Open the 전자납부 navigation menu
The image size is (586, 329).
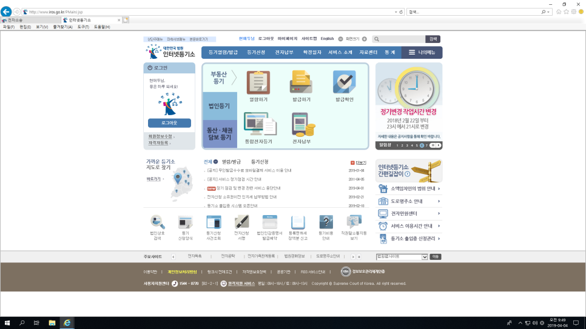pyautogui.click(x=284, y=52)
